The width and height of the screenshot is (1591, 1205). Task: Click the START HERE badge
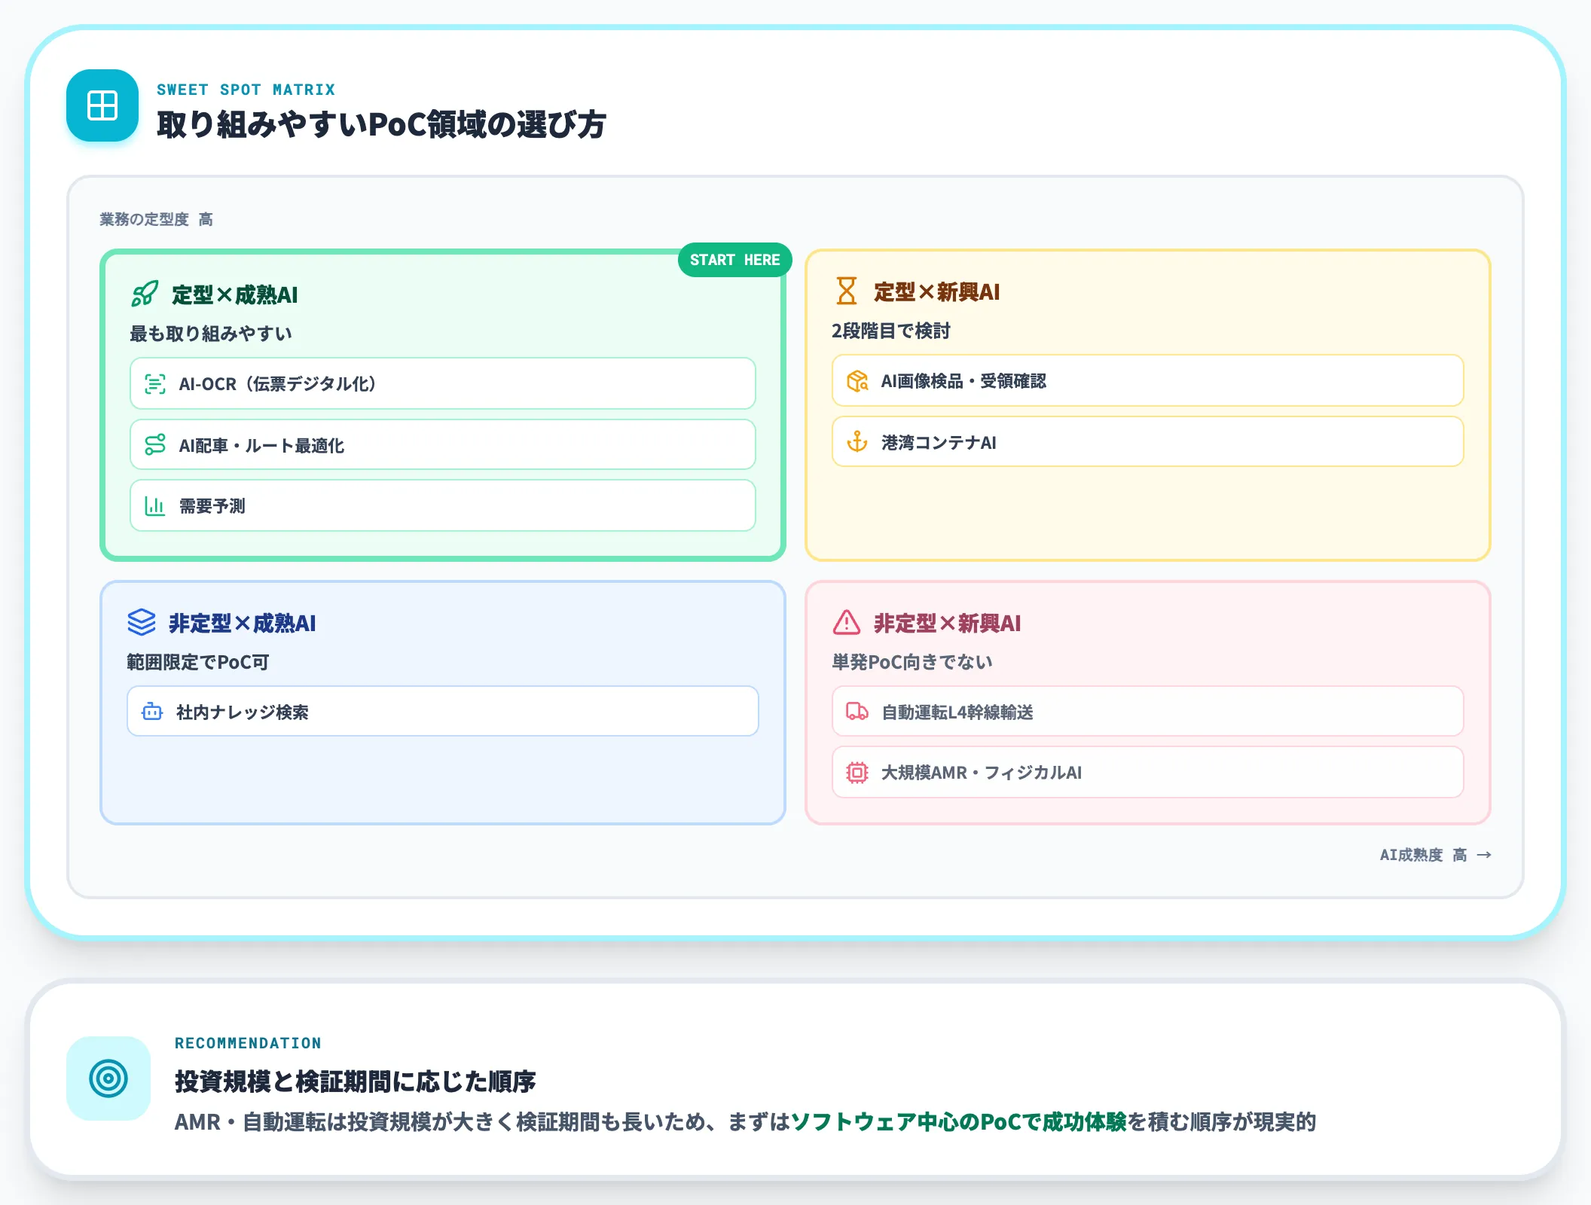click(x=735, y=260)
